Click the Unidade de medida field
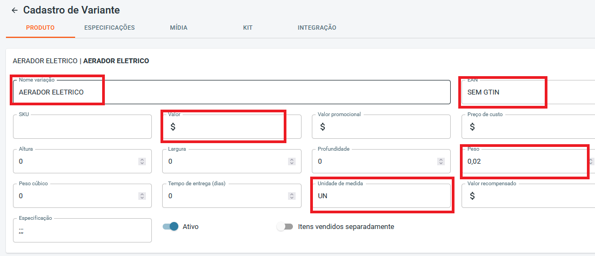 click(x=381, y=196)
